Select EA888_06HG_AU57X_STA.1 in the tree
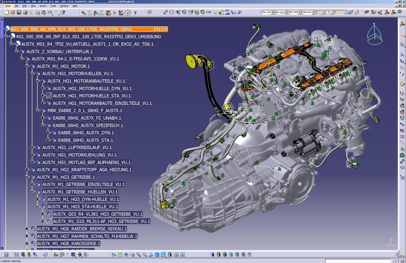406x263 pixels. (x=85, y=140)
